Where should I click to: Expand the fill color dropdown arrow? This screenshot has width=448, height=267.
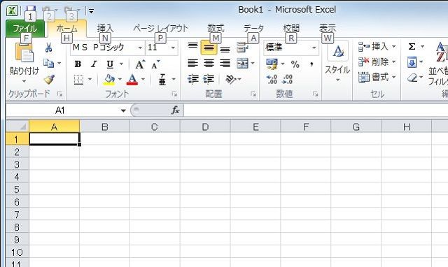120,79
